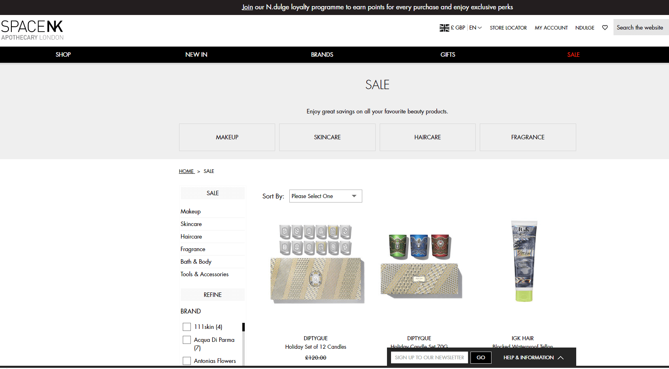The width and height of the screenshot is (669, 369).
Task: Expand the EN language chevron
Action: pyautogui.click(x=480, y=28)
